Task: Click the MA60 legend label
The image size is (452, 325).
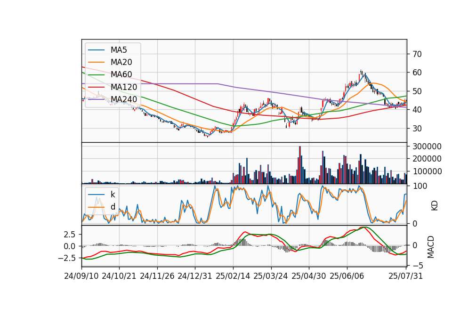Action: (121, 75)
